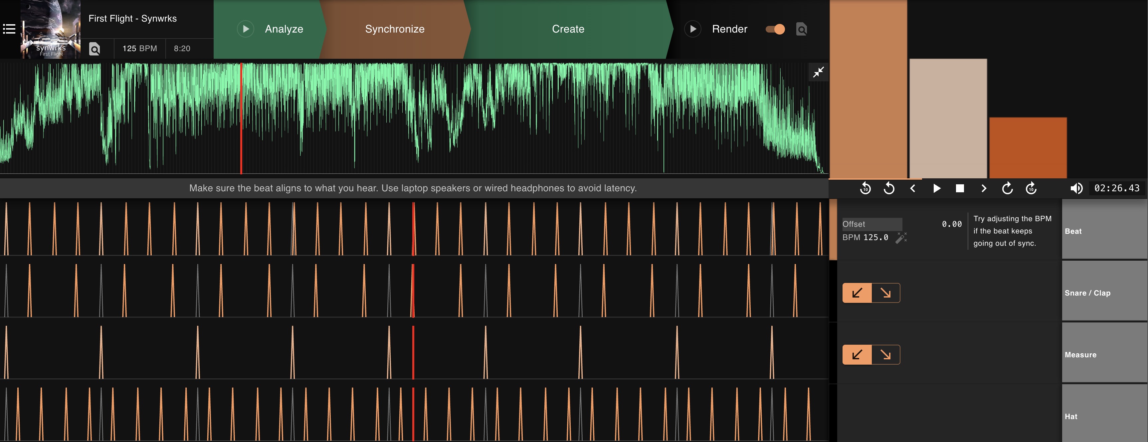This screenshot has height=442, width=1148.
Task: Open the Create step
Action: (568, 29)
